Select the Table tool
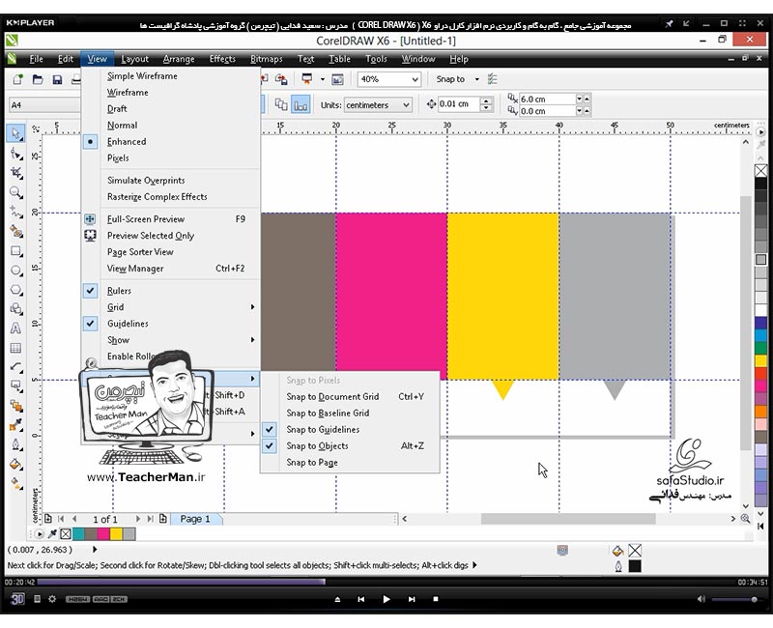Image resolution: width=773 pixels, height=628 pixels. pos(15,348)
